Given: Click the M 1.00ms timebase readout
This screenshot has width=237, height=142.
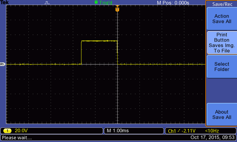Looking at the screenshot, I should coord(118,131).
